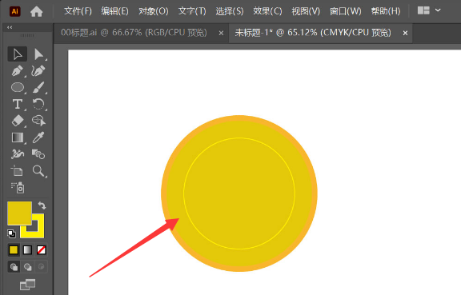Enable Draw Behind mode
Screen dimensions: 461x295
[28, 267]
